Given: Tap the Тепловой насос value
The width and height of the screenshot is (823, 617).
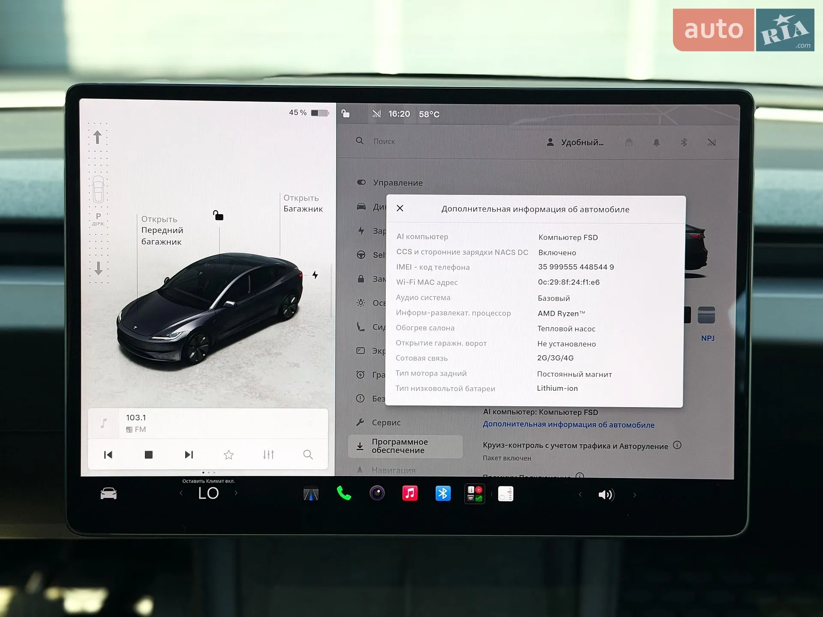Looking at the screenshot, I should click(x=566, y=329).
